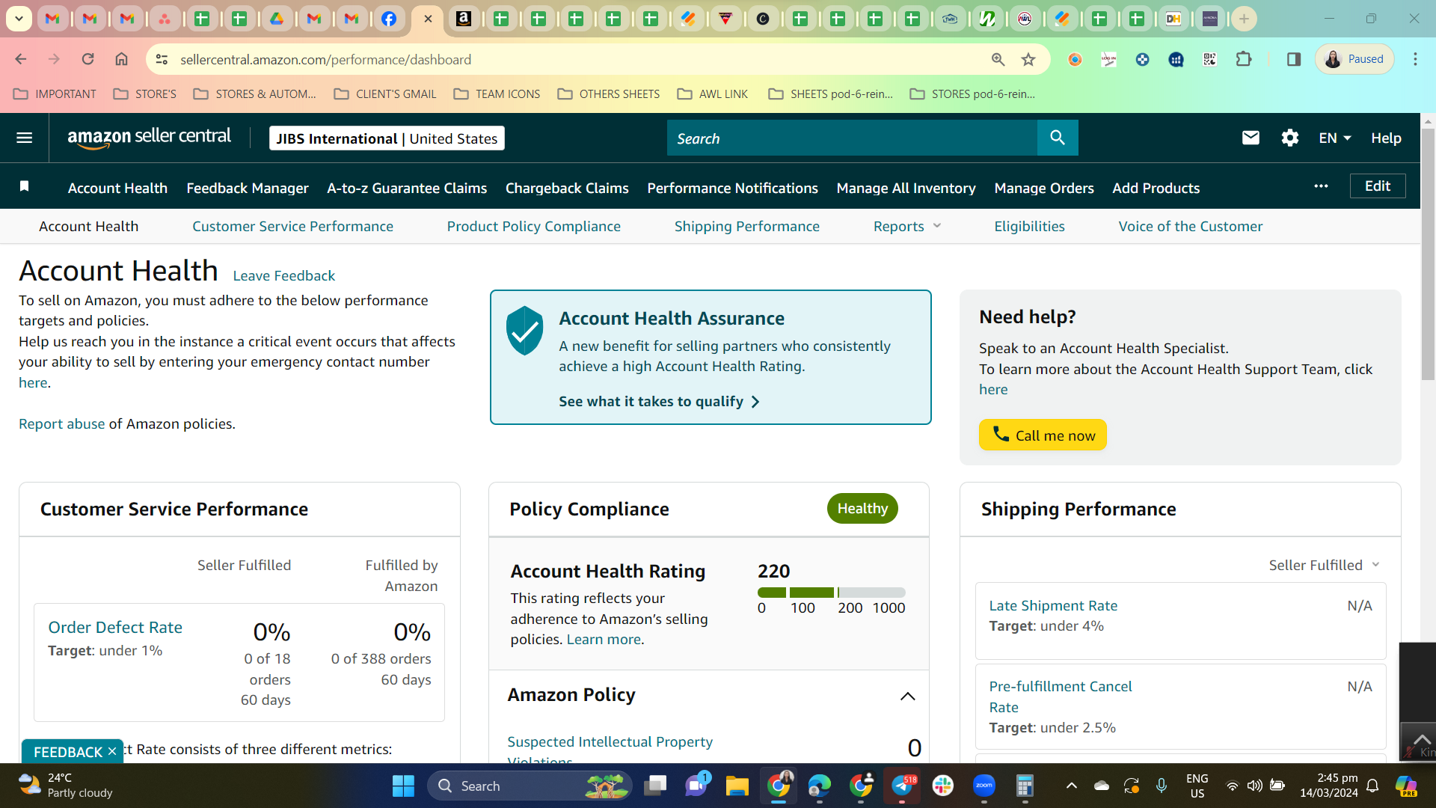This screenshot has height=808, width=1436.
Task: Open Telegram from the taskbar
Action: 902,786
